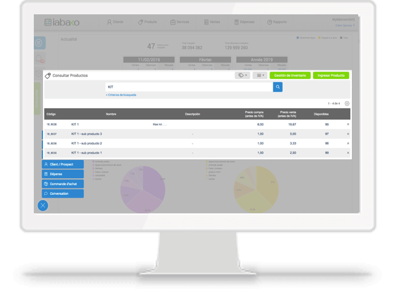The width and height of the screenshot is (396, 294).
Task: Open the Dépenses menu
Action: 244,22
